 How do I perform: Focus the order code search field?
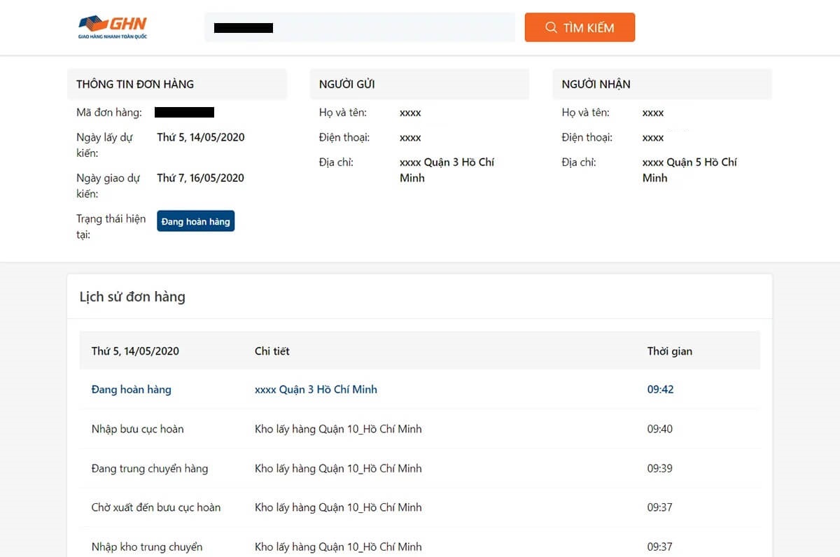coord(359,27)
